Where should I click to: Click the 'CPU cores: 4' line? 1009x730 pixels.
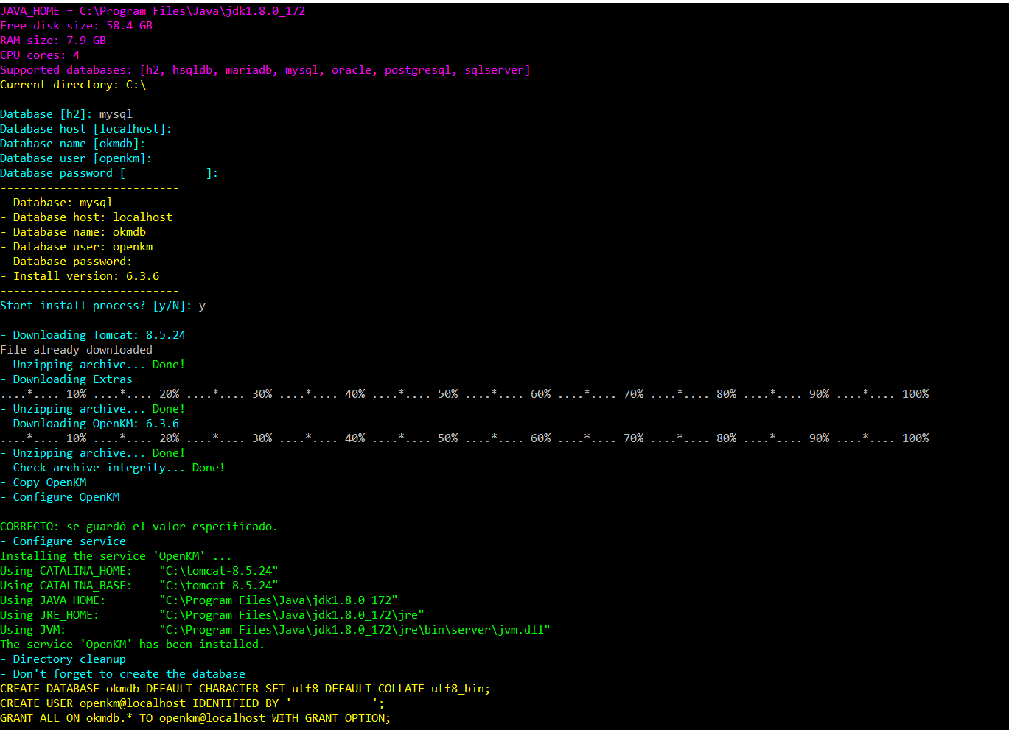(x=40, y=55)
